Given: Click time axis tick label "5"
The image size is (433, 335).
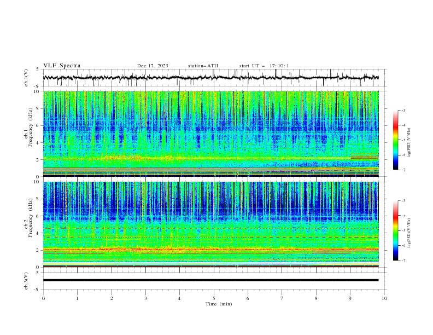Looking at the screenshot, I should coord(214,298).
